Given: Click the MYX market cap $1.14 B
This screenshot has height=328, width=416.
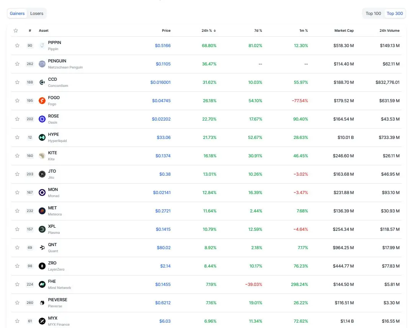Looking at the screenshot, I should click(347, 321).
